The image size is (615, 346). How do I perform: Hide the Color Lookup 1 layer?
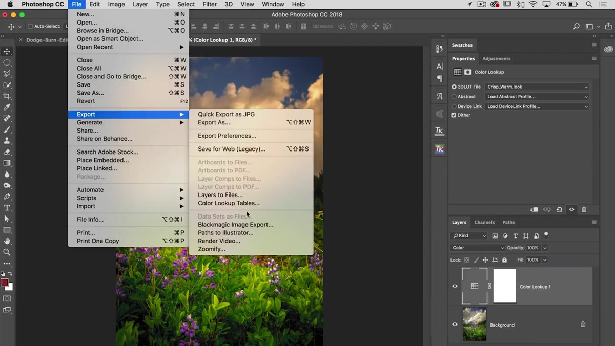click(x=455, y=286)
